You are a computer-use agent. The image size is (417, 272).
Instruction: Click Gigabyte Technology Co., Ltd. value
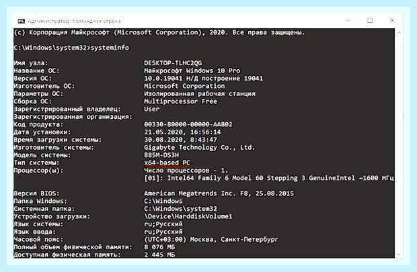[x=200, y=148]
